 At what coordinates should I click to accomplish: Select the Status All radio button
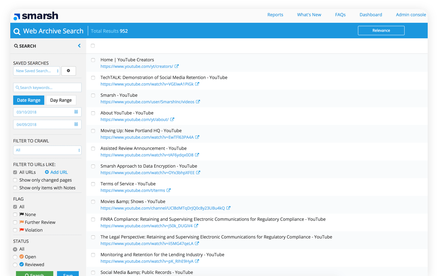point(15,249)
